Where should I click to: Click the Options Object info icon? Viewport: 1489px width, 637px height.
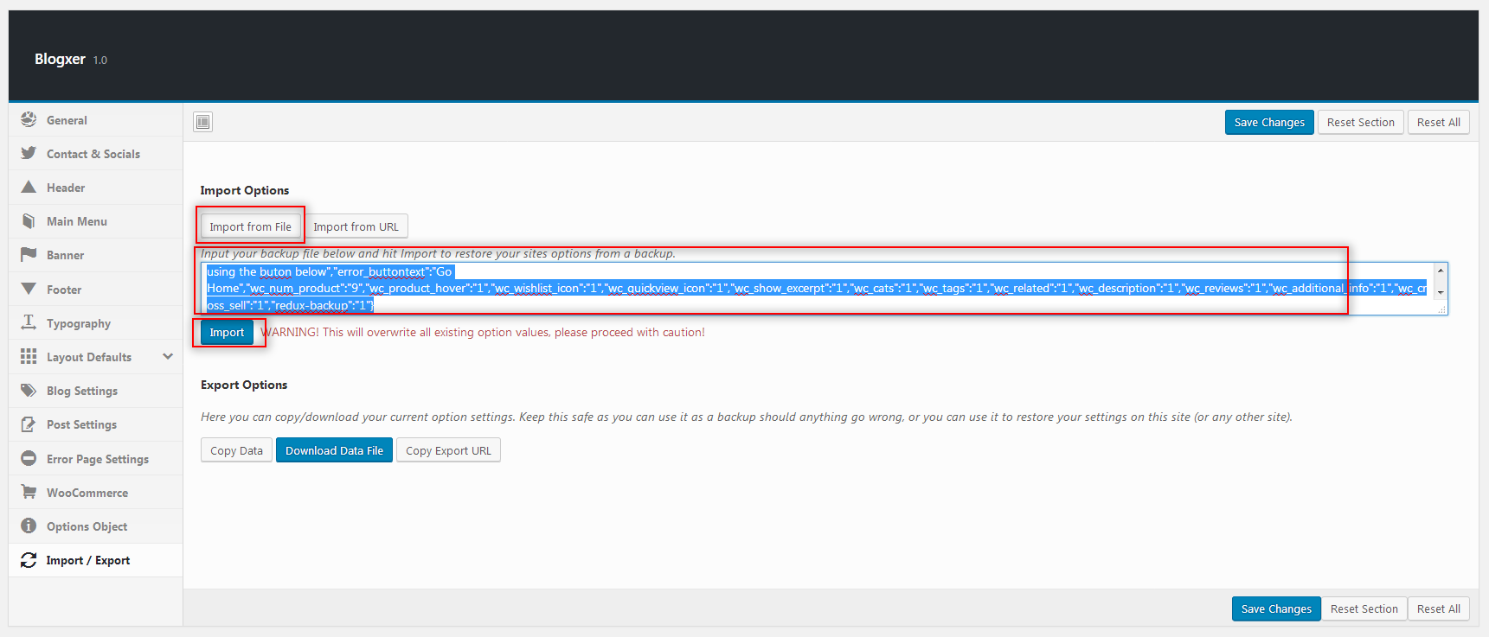point(29,526)
